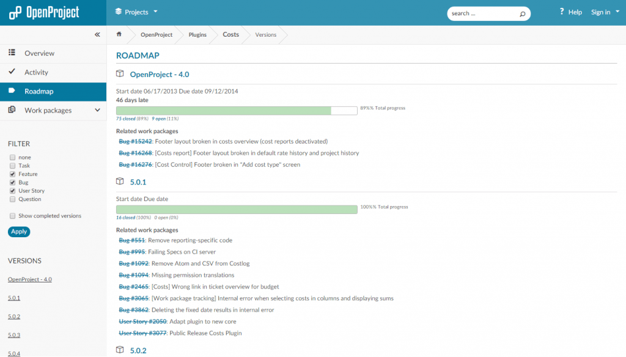Go to Plugins breadcrumb item

point(197,35)
